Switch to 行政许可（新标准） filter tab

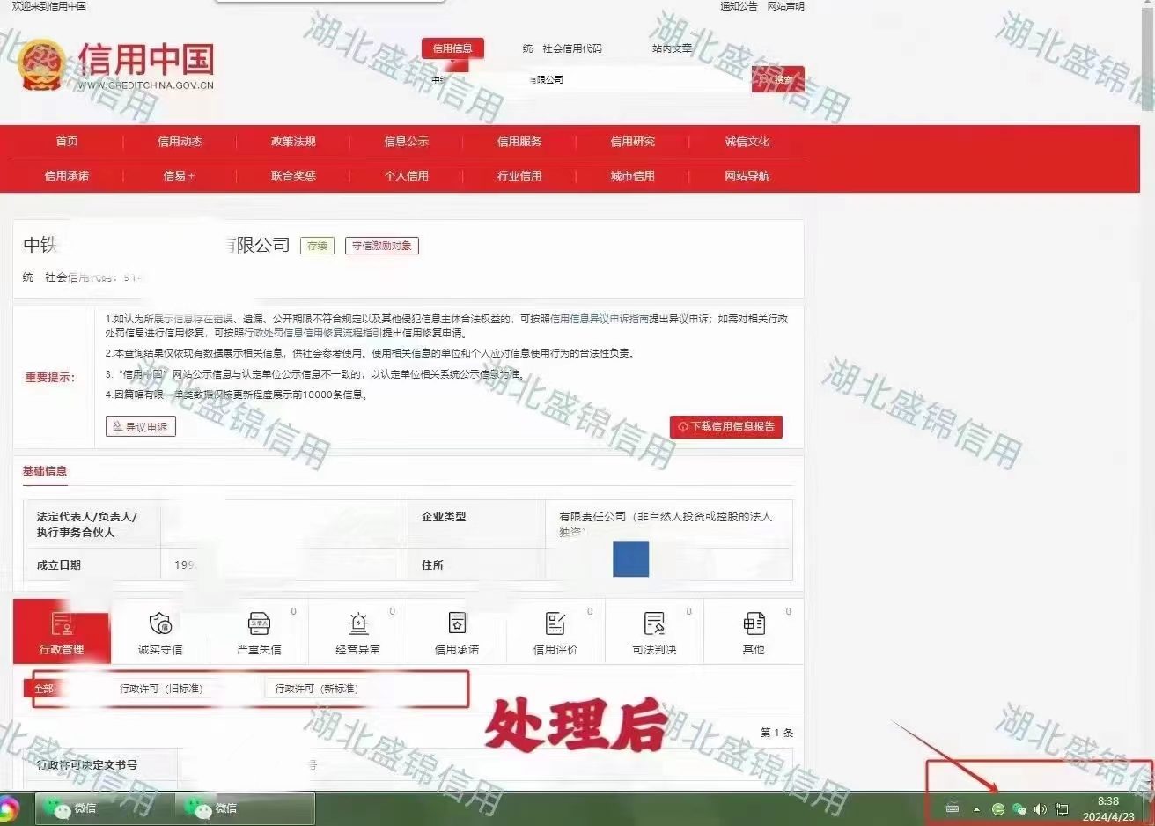pyautogui.click(x=316, y=689)
